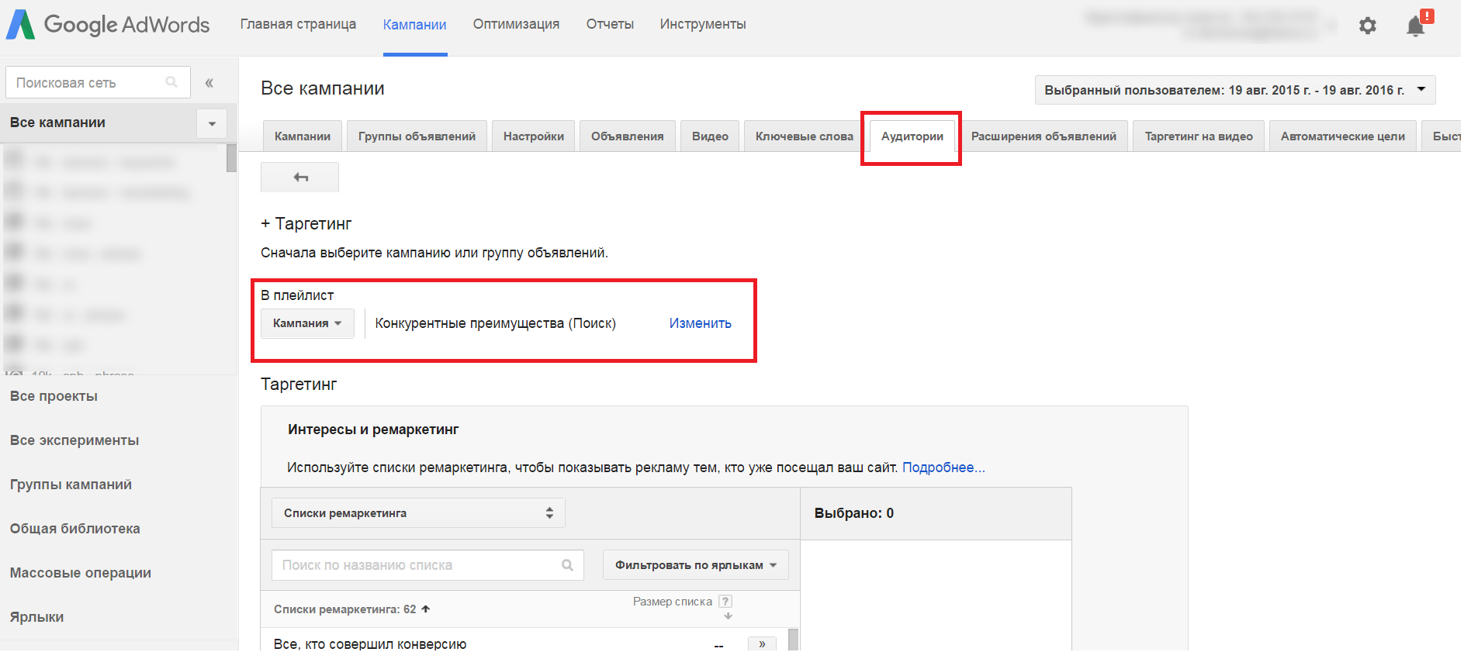
Task: Click the magnifier in list name search
Action: pos(567,565)
